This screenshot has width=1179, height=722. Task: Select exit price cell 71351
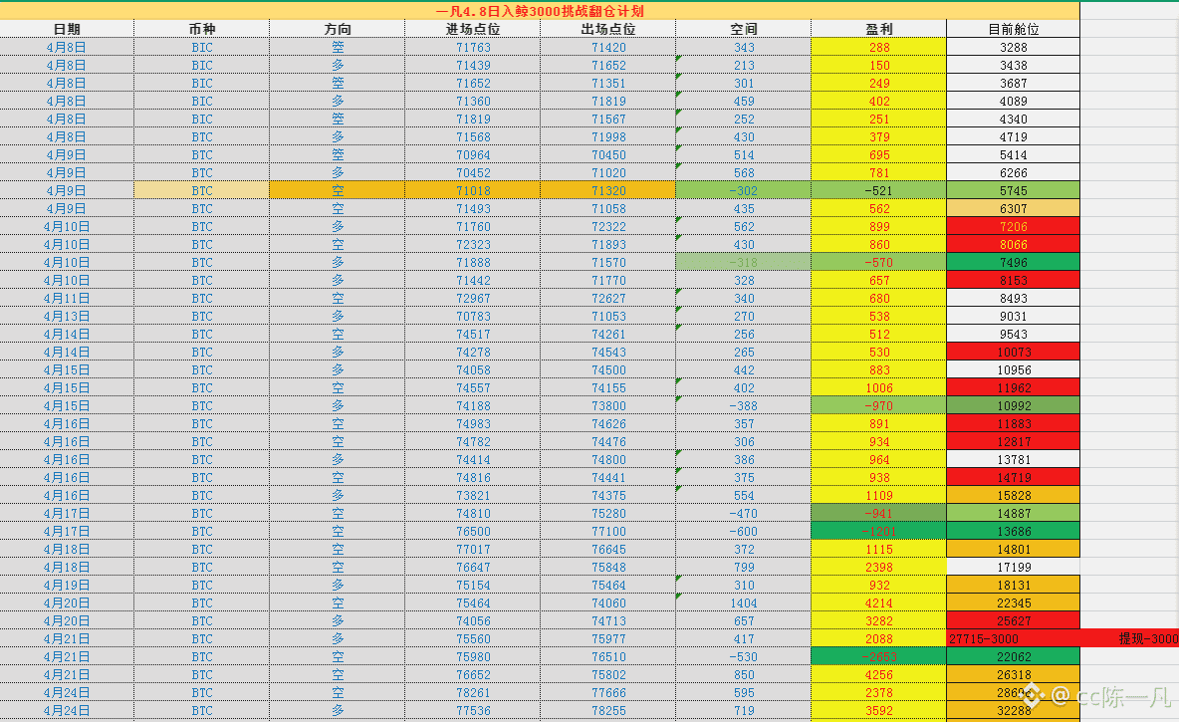(607, 83)
